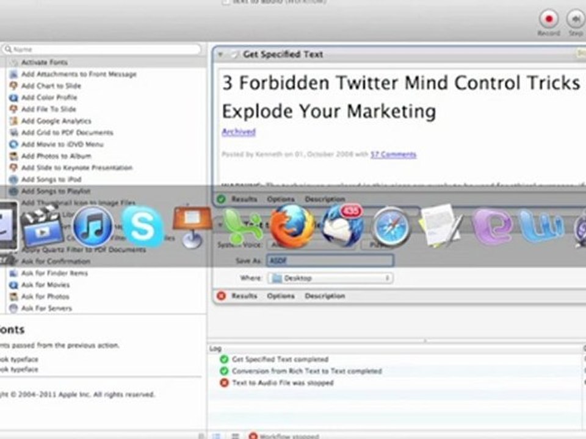
Task: Collapse the Get Specified Text action
Action: [x=220, y=54]
